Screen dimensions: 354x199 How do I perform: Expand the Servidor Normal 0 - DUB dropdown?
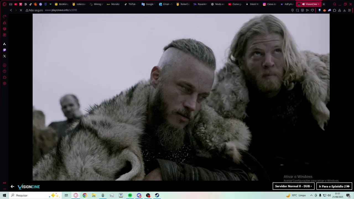point(293,186)
